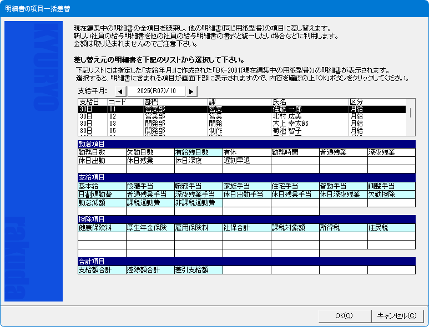The width and height of the screenshot is (429, 327).
Task: Click the payment month field 2025(R07)/10
Action: [x=156, y=91]
